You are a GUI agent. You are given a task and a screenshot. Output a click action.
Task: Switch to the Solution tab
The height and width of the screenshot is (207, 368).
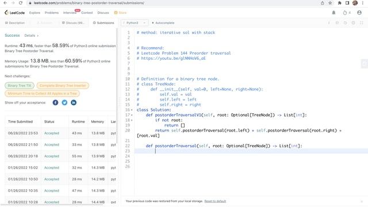[45, 23]
